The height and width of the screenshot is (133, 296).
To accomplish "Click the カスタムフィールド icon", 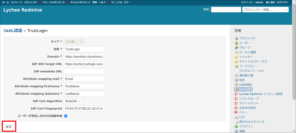I will point(236,71).
